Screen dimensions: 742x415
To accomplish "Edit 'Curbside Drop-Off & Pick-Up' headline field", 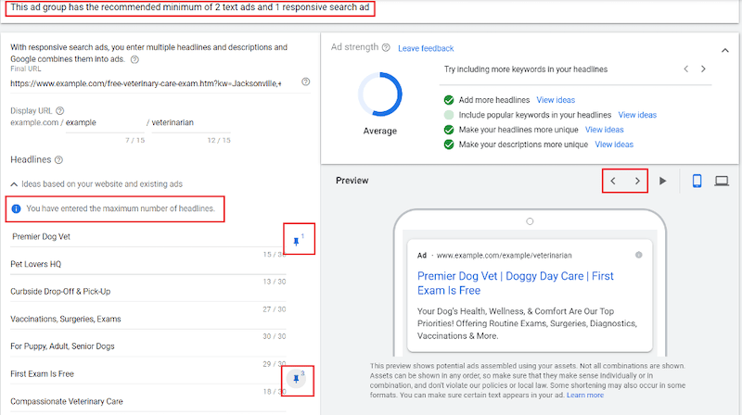I will coord(148,292).
